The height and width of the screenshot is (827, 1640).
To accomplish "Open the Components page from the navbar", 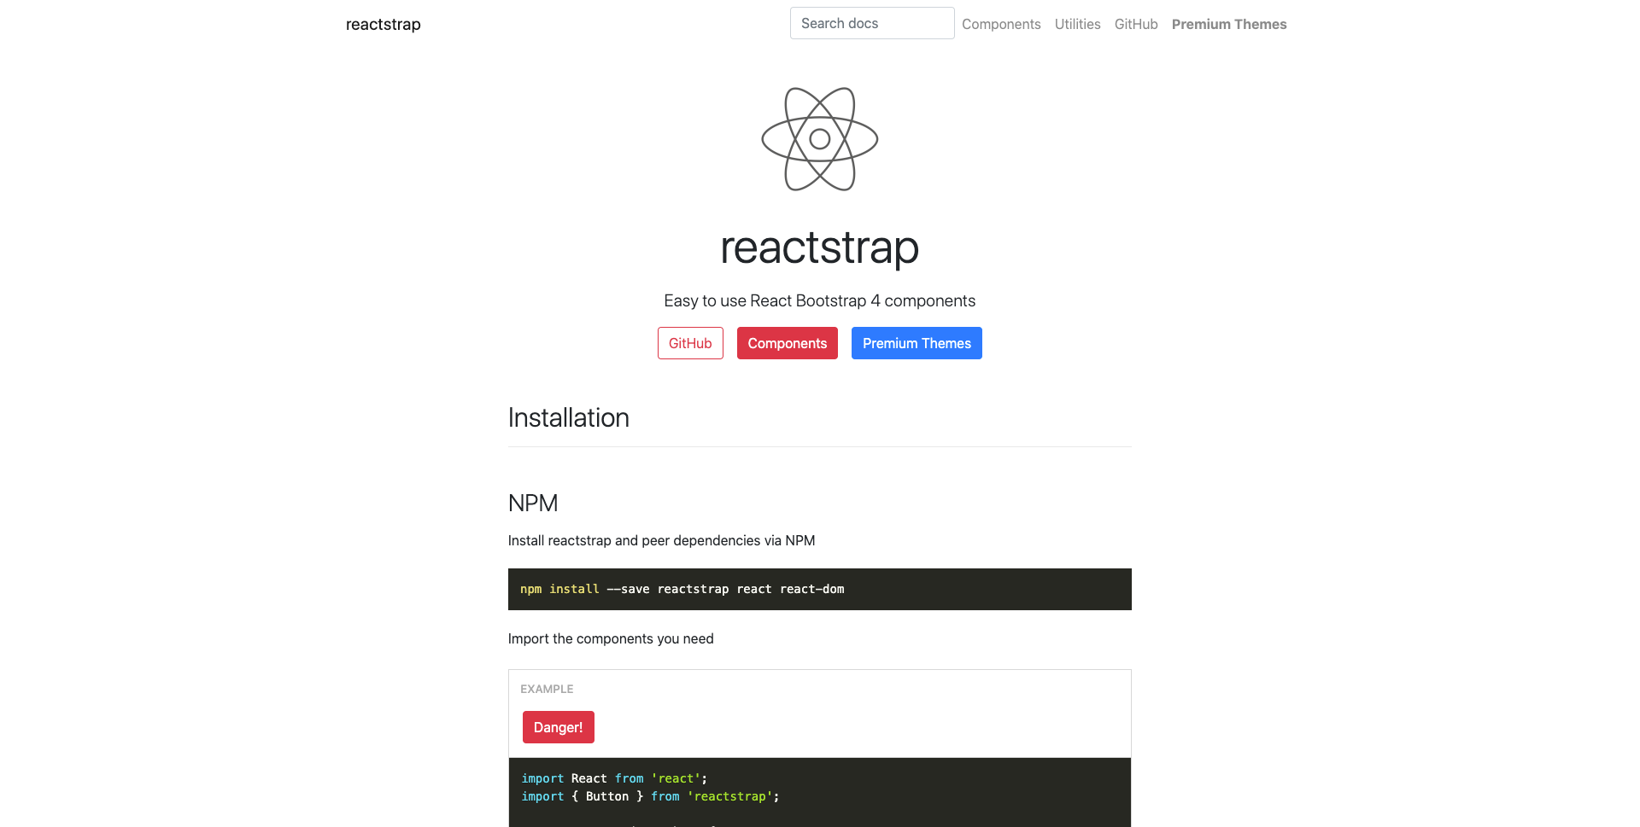I will tap(1001, 24).
